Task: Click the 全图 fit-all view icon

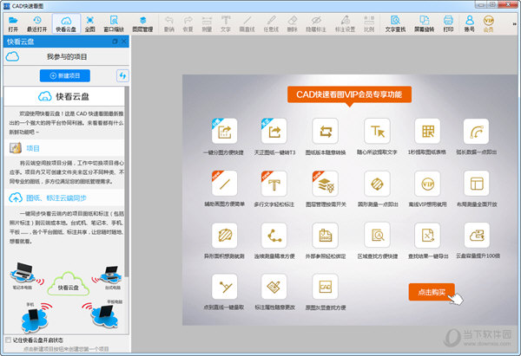Action: [89, 24]
